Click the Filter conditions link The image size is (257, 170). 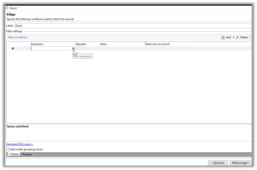[17, 37]
